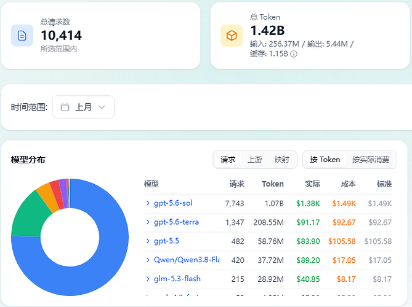Click the 模型 column header
Image resolution: width=412 pixels, height=307 pixels.
click(151, 184)
